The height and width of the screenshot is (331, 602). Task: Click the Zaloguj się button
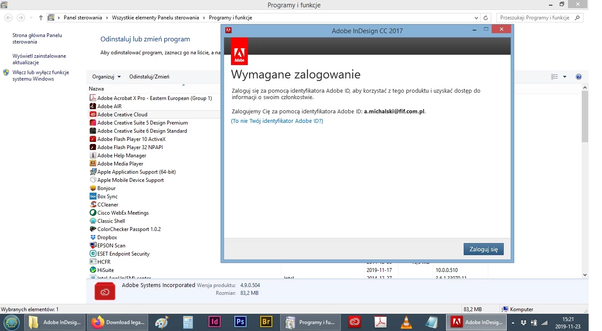pos(483,249)
